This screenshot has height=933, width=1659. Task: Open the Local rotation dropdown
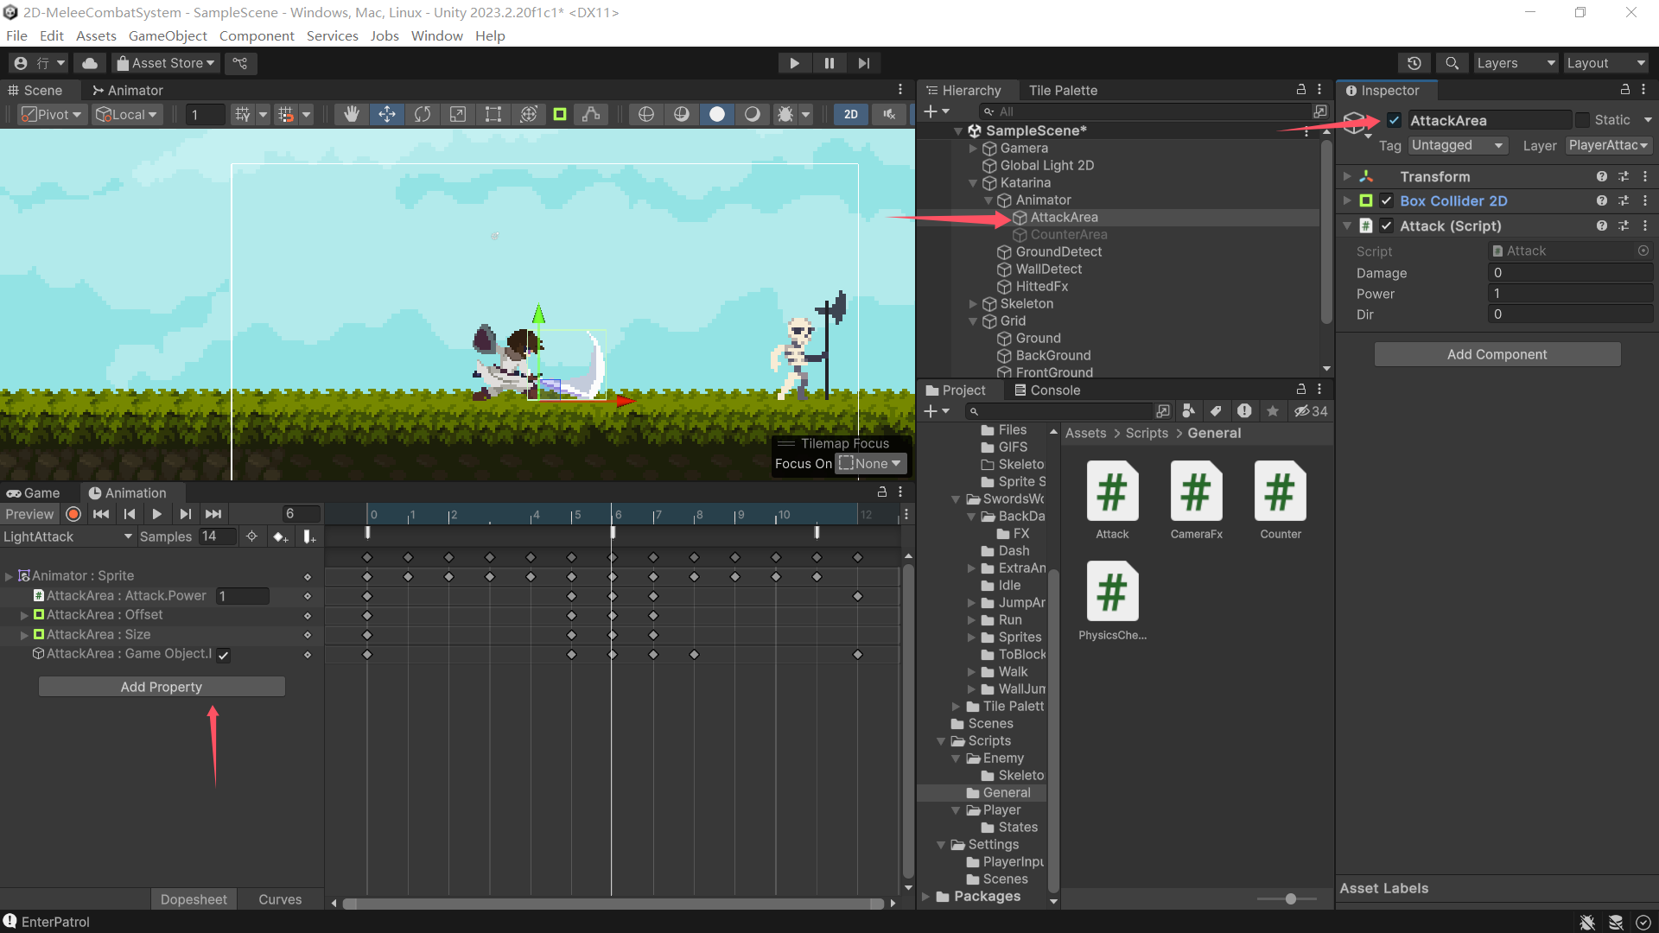coord(127,114)
